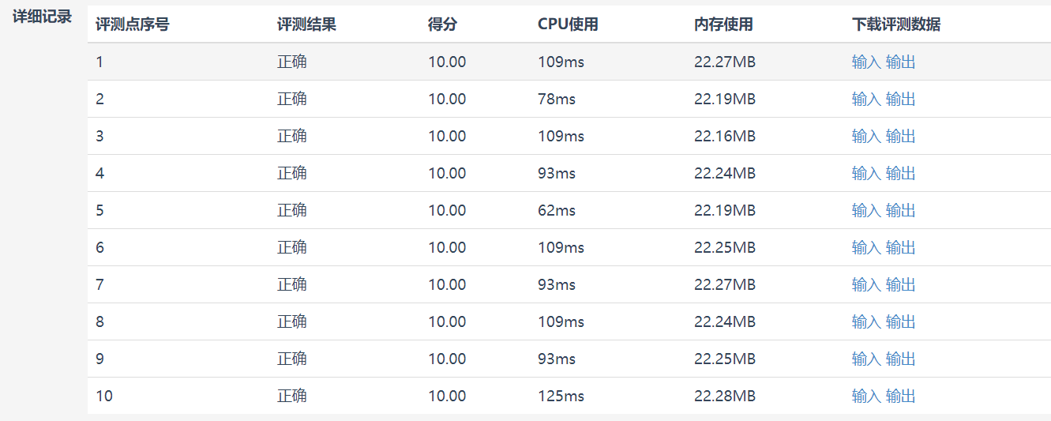
Task: Click 输出 for test point 3
Action: [x=901, y=136]
